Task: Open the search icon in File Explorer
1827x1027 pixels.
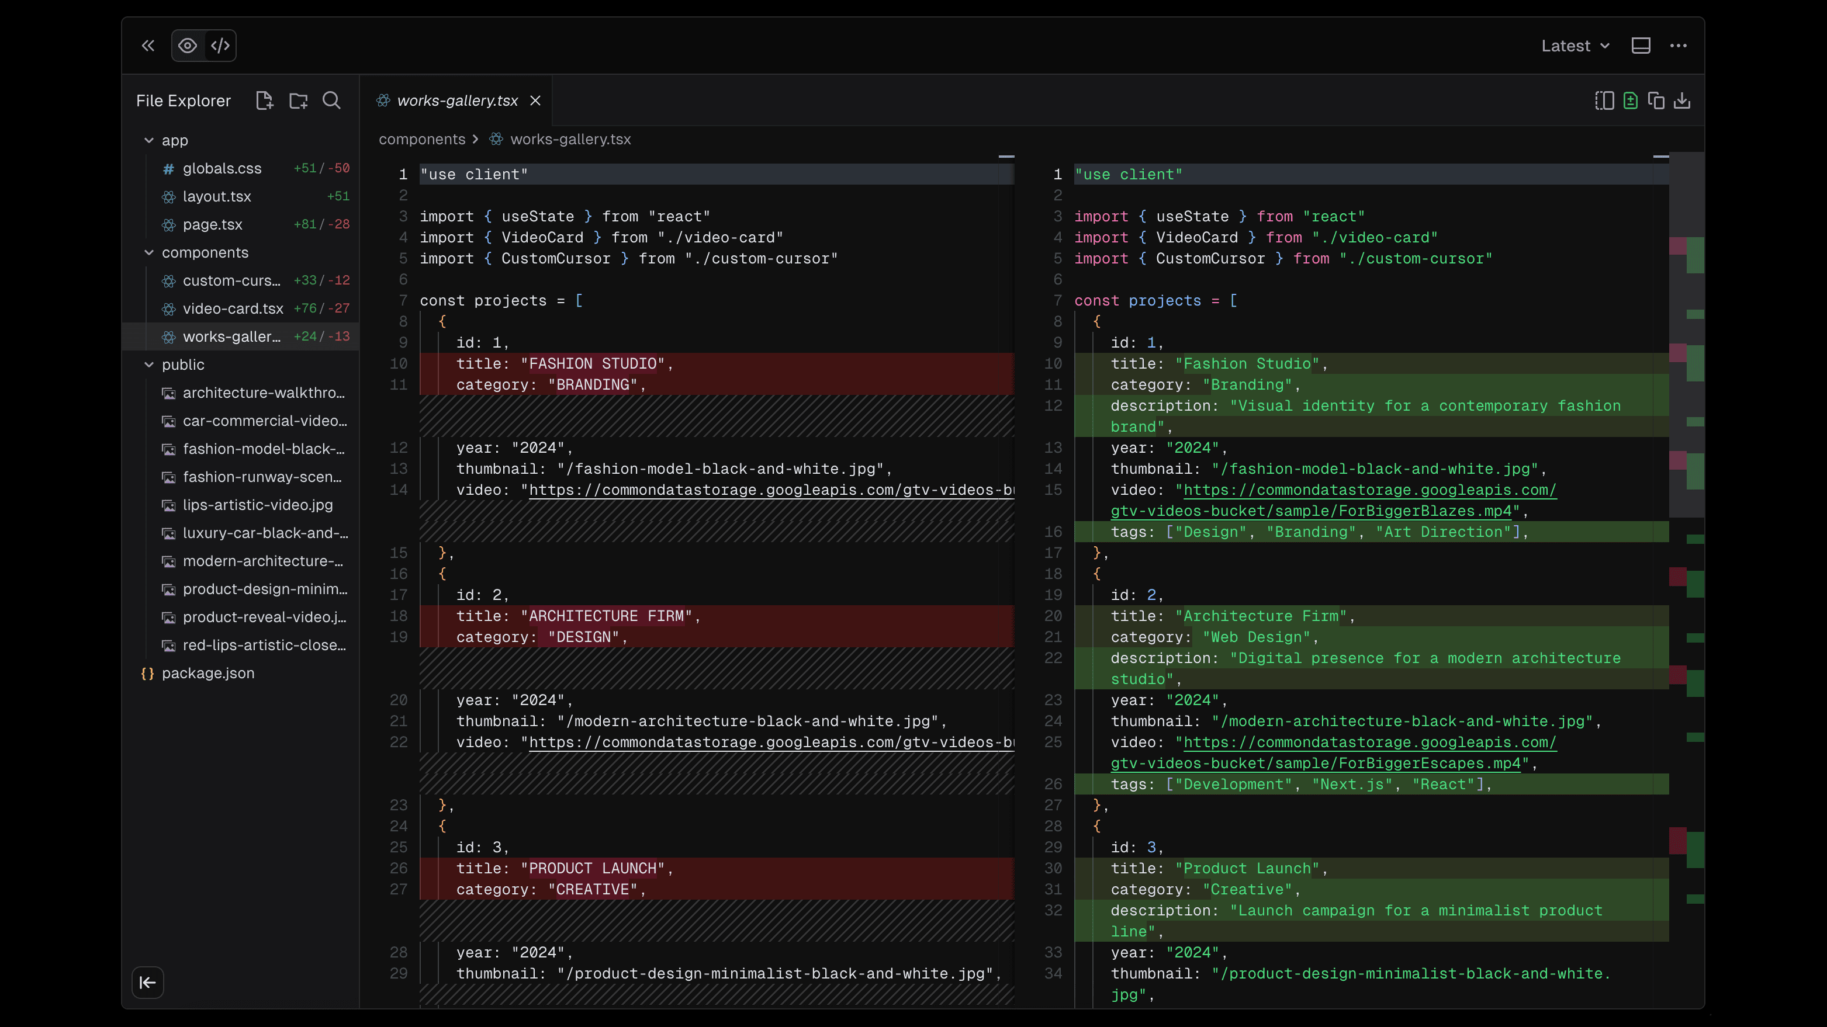Action: 331,100
